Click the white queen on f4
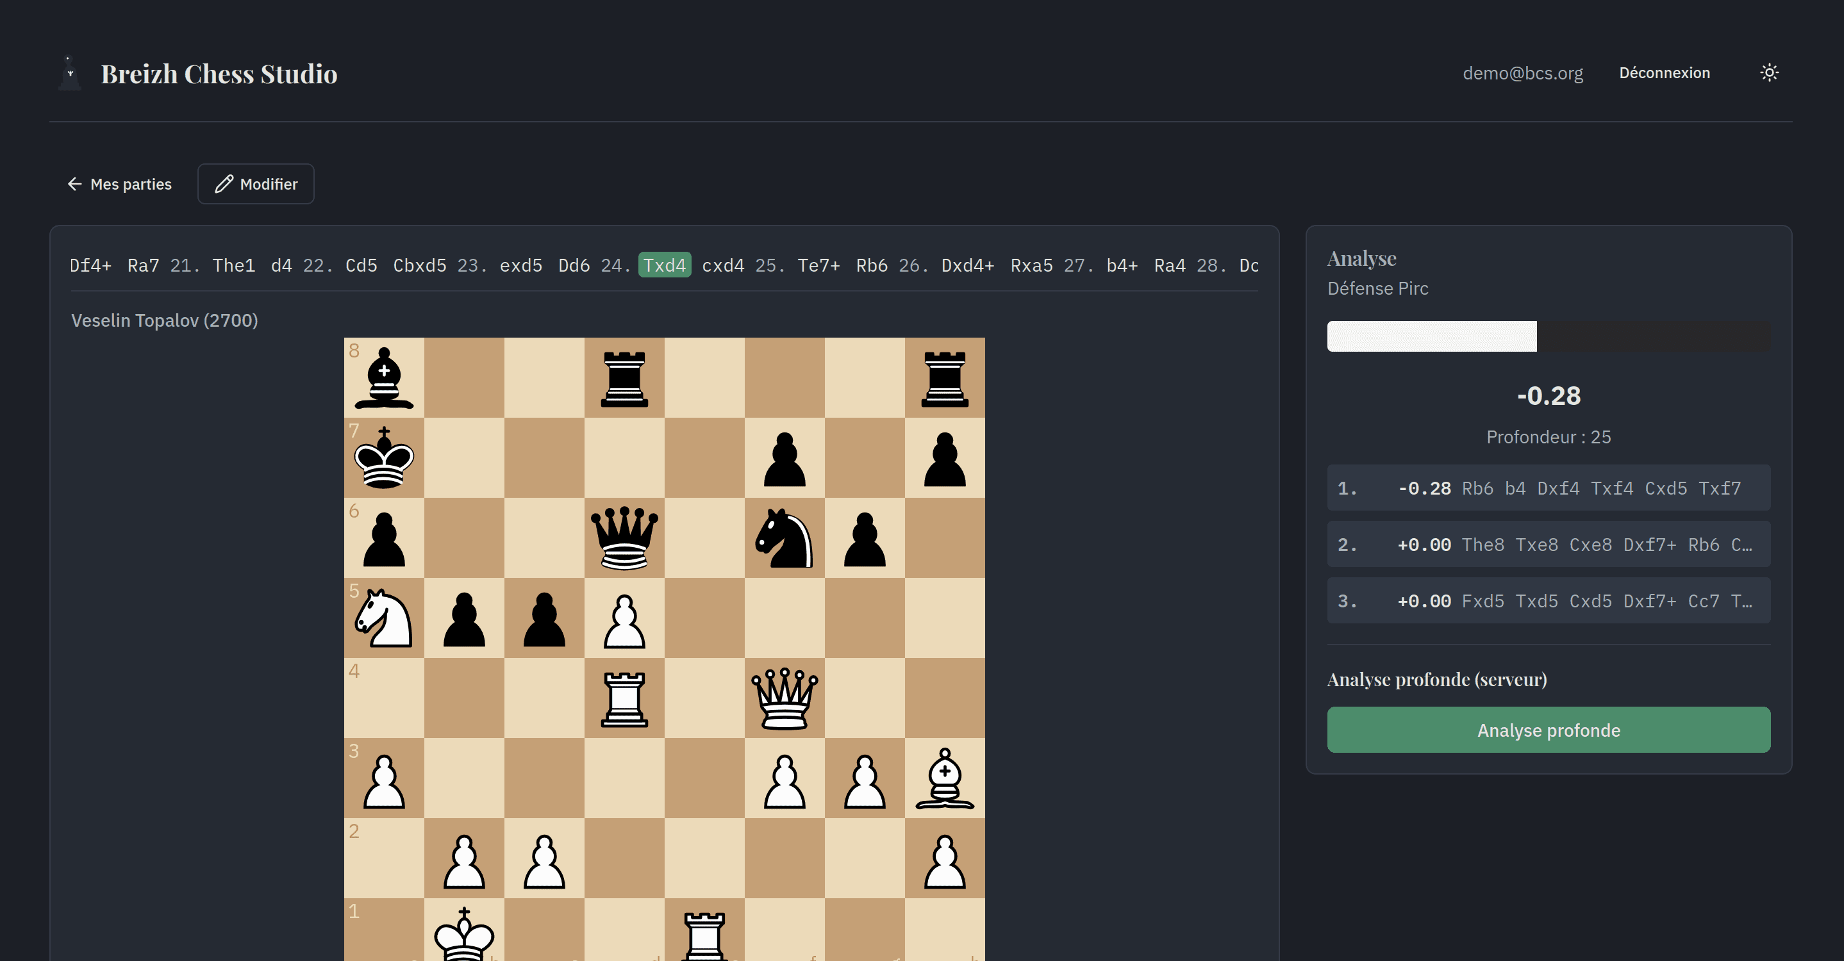The image size is (1844, 961). click(x=785, y=698)
